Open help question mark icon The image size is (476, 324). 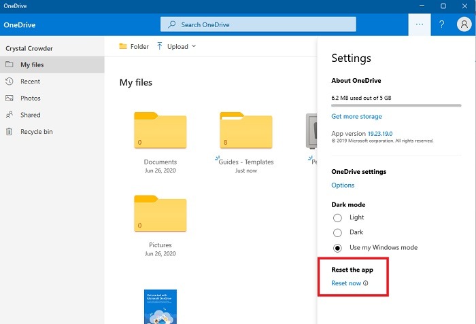[442, 24]
